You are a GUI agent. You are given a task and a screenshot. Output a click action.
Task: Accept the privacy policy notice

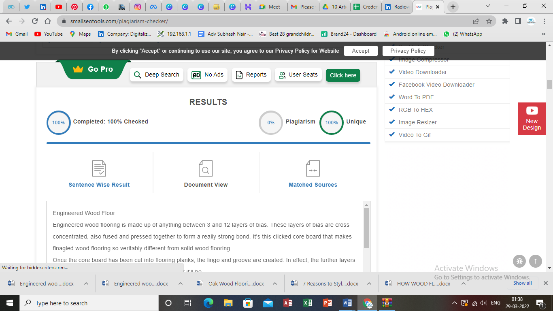pyautogui.click(x=361, y=51)
